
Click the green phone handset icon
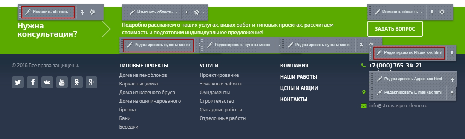click(364, 66)
